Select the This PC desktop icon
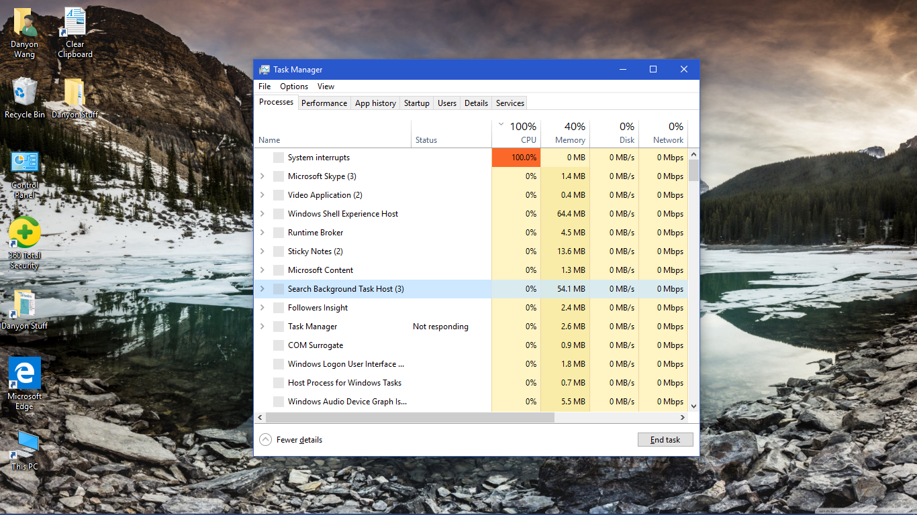This screenshot has height=515, width=917. [x=25, y=445]
